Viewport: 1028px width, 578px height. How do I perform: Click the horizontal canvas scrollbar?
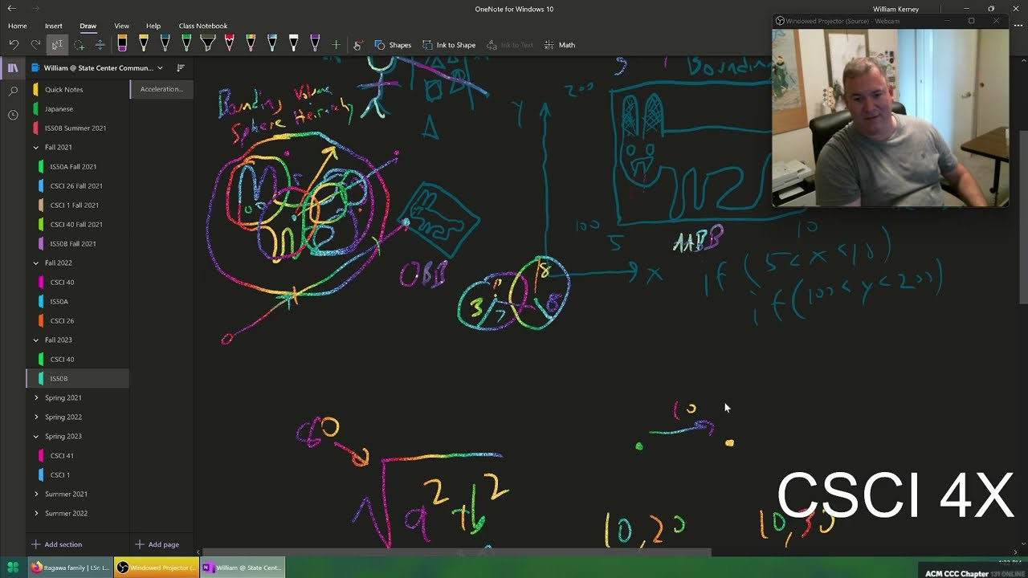(x=456, y=552)
